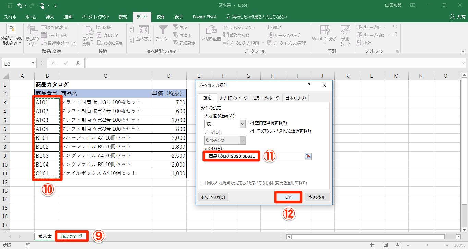Switch to the 入力時メッセージ dialog tab
Image resolution: width=468 pixels, height=249 pixels.
pos(233,98)
